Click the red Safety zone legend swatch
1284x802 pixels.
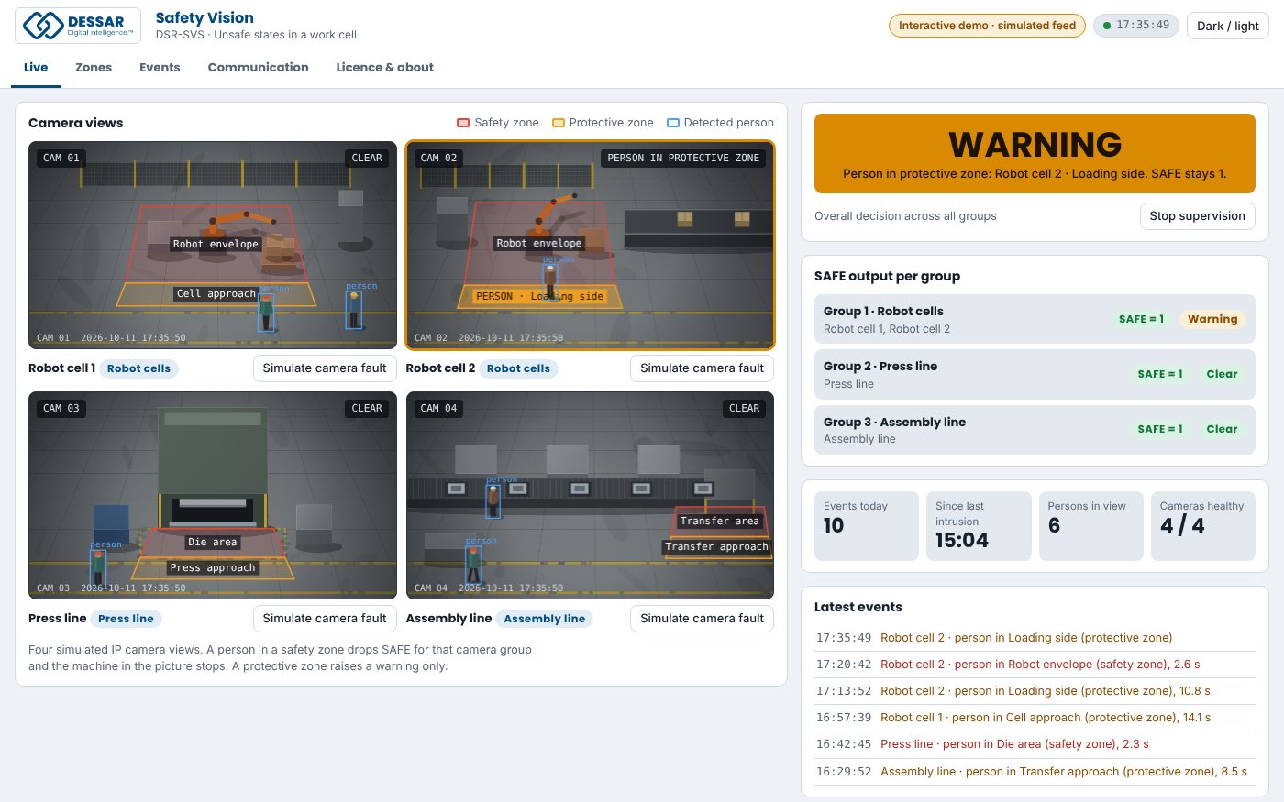463,123
